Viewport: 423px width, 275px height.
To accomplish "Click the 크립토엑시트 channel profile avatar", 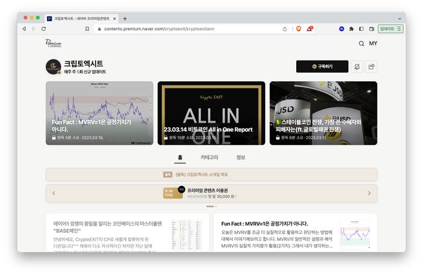I will click(53, 67).
